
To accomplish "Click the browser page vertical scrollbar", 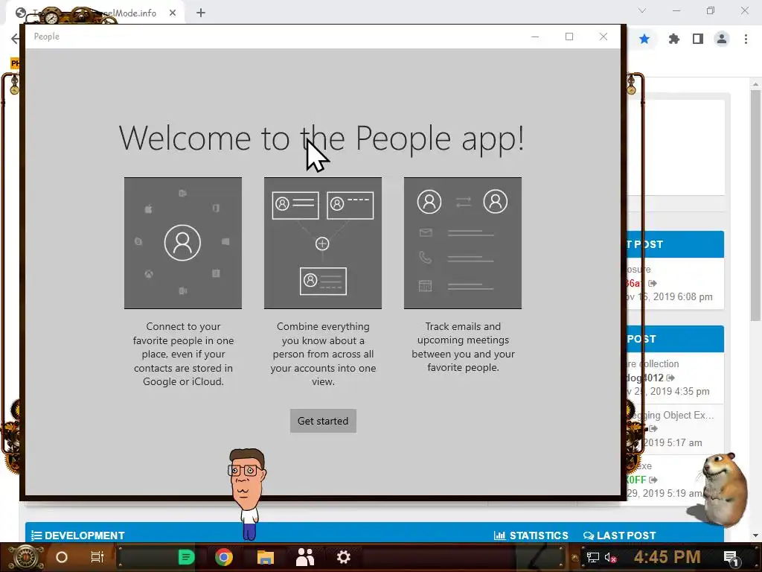I will click(x=755, y=206).
